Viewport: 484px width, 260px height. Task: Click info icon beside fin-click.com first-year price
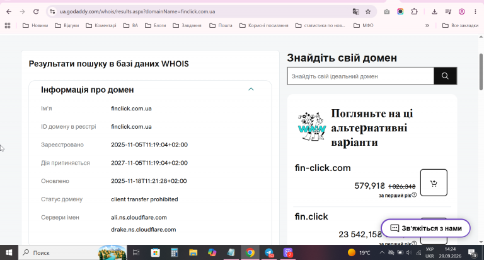click(414, 195)
